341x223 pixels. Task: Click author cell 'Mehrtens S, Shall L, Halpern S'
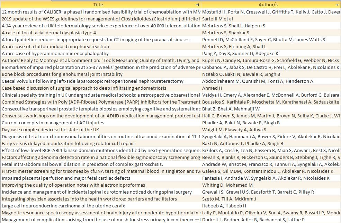[271, 26]
